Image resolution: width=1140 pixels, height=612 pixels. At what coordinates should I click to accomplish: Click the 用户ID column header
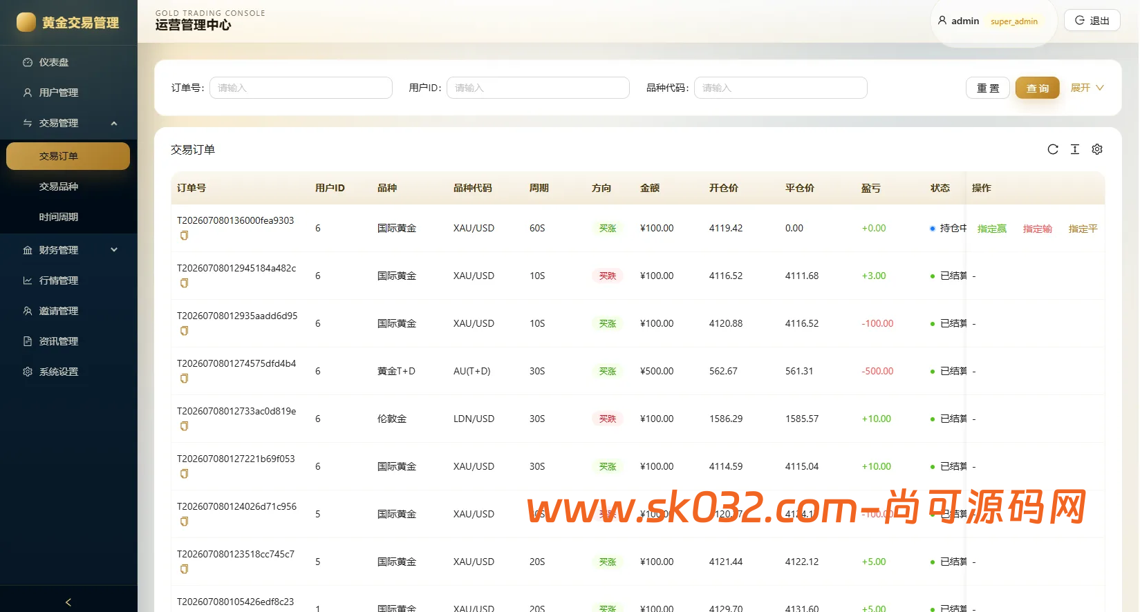point(330,188)
